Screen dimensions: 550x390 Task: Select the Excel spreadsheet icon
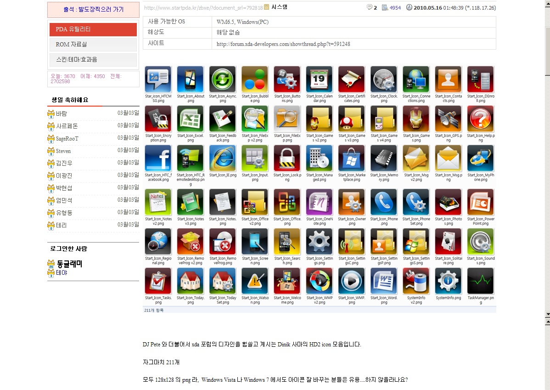[x=191, y=119]
